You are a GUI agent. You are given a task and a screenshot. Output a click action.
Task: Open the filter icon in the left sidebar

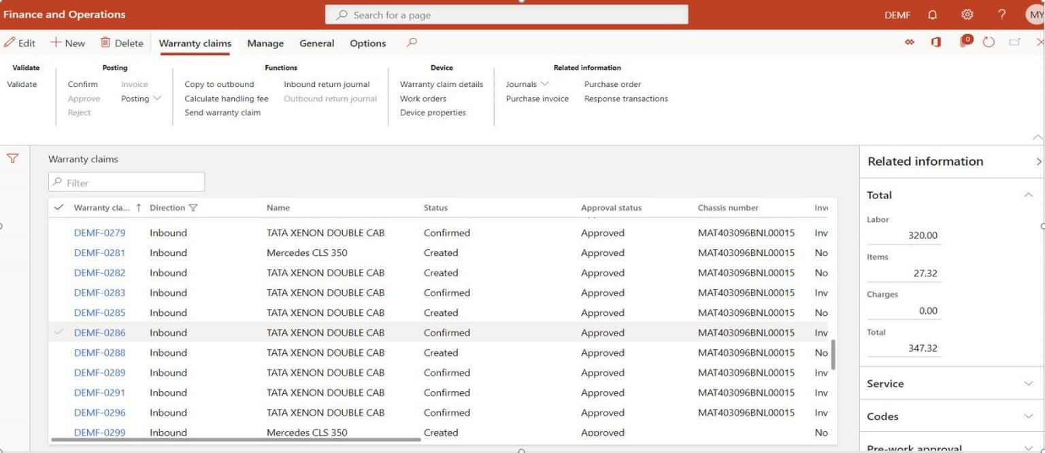click(x=12, y=158)
